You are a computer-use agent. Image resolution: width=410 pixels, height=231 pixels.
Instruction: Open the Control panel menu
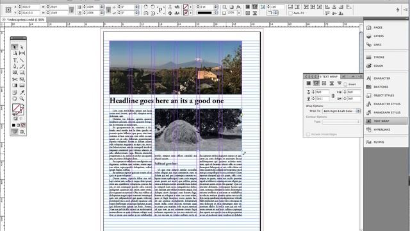coord(406,10)
